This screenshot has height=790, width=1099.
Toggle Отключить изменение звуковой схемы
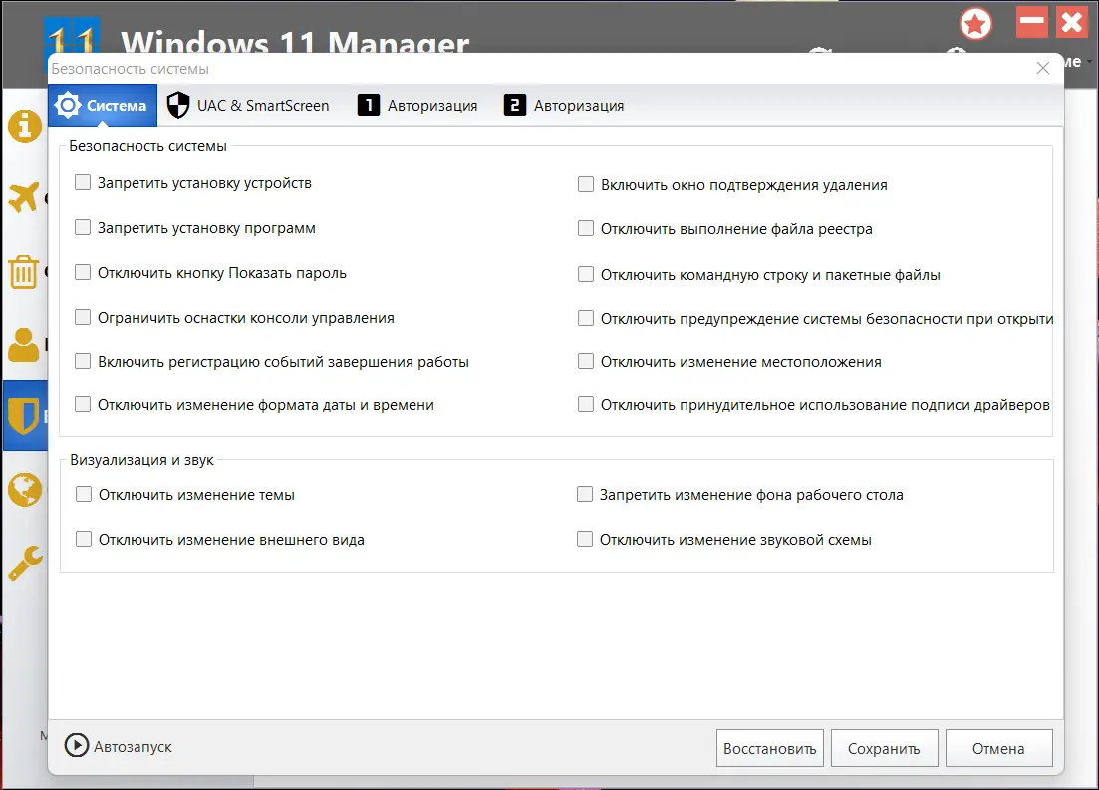(x=585, y=539)
